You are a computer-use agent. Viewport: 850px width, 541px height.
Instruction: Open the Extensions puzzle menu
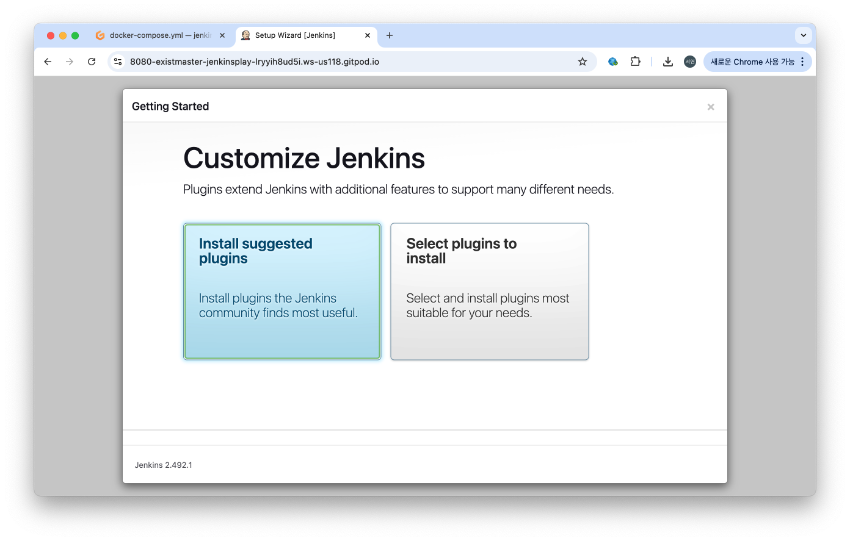point(636,62)
